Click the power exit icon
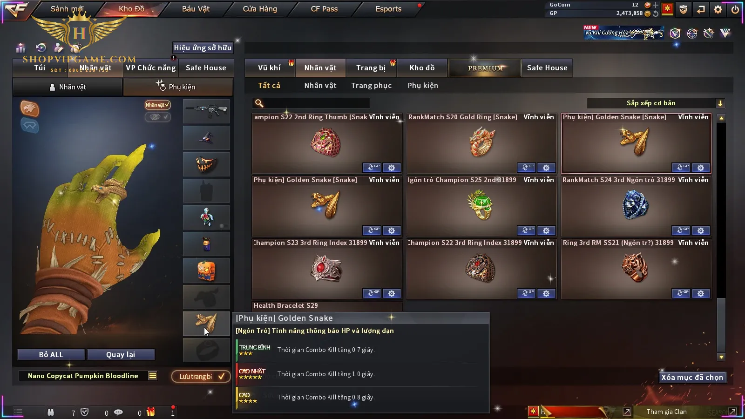Image resolution: width=745 pixels, height=419 pixels. 735,9
